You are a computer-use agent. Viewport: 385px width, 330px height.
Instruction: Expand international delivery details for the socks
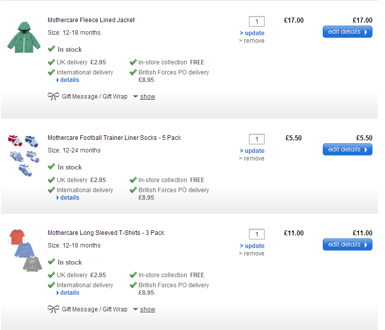pos(69,198)
